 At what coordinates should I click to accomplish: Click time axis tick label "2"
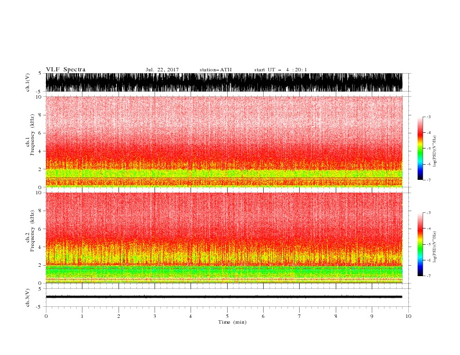118,316
